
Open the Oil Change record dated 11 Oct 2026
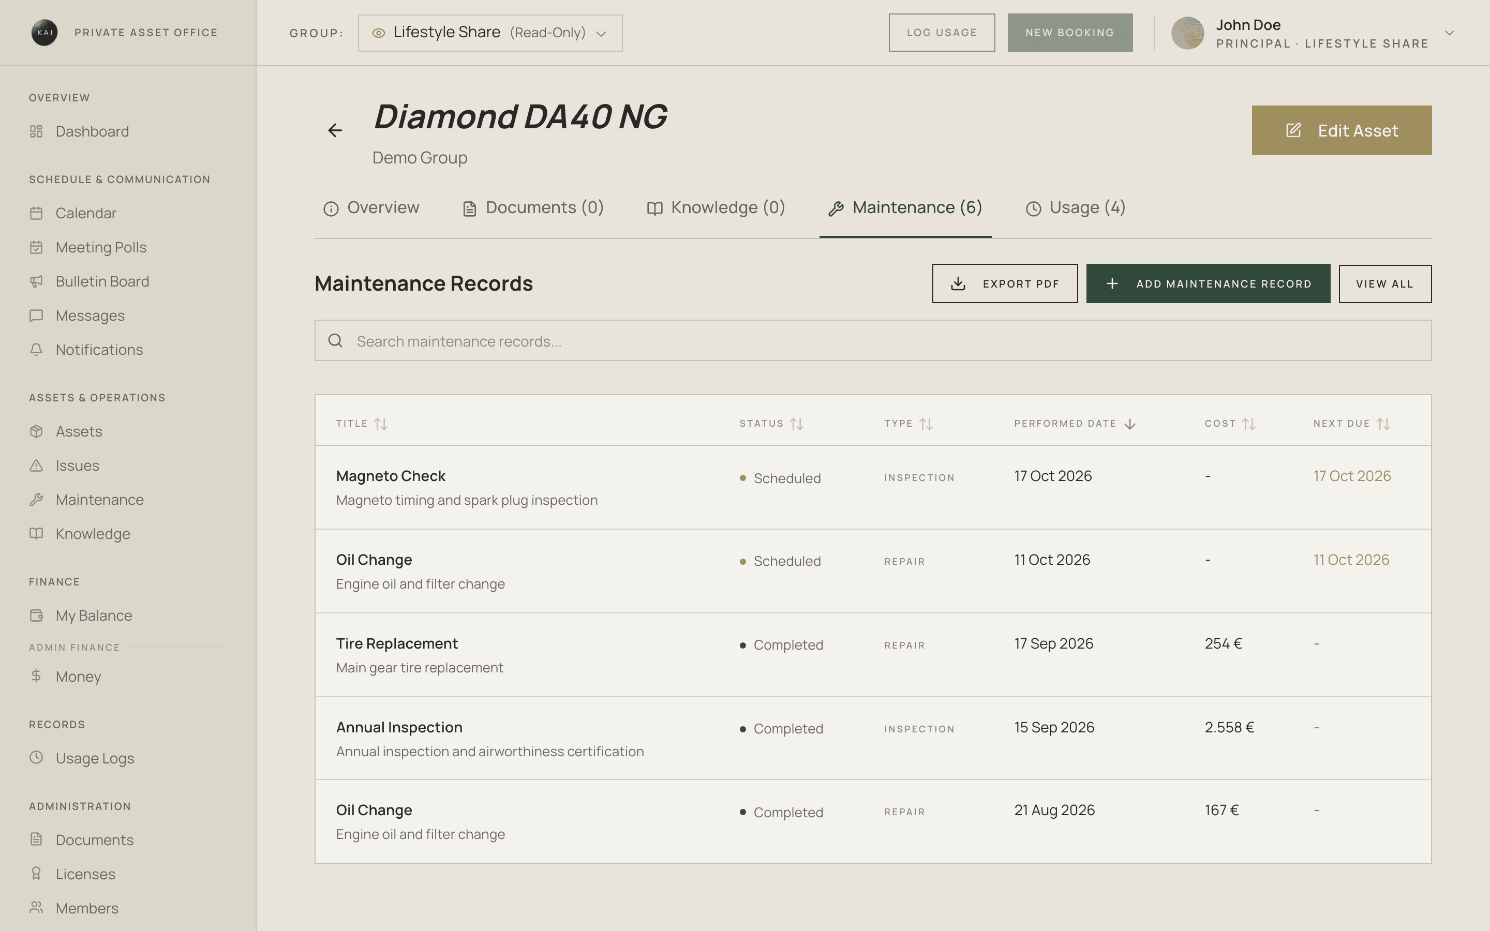click(x=873, y=571)
